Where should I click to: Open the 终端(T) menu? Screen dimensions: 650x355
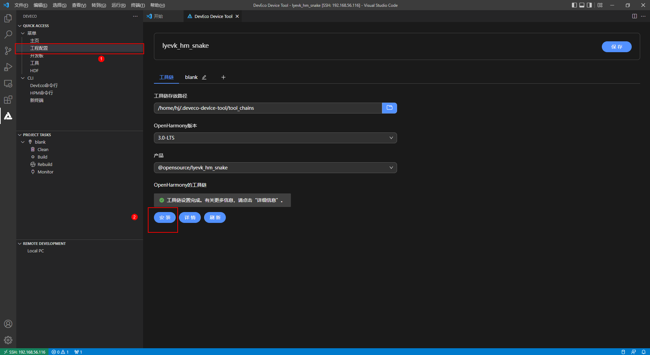138,5
